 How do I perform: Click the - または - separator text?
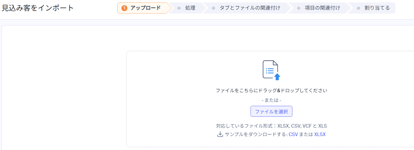click(x=271, y=100)
